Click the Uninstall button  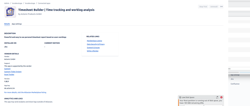[214, 6]
